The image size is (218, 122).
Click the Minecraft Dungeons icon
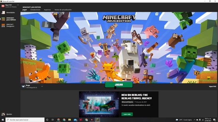point(3,25)
